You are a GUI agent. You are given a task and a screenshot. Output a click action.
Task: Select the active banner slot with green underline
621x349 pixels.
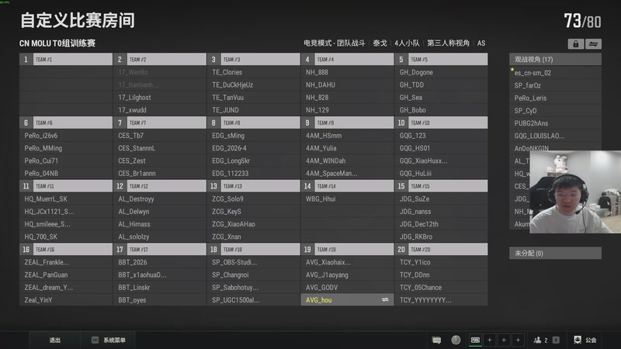tap(475, 340)
